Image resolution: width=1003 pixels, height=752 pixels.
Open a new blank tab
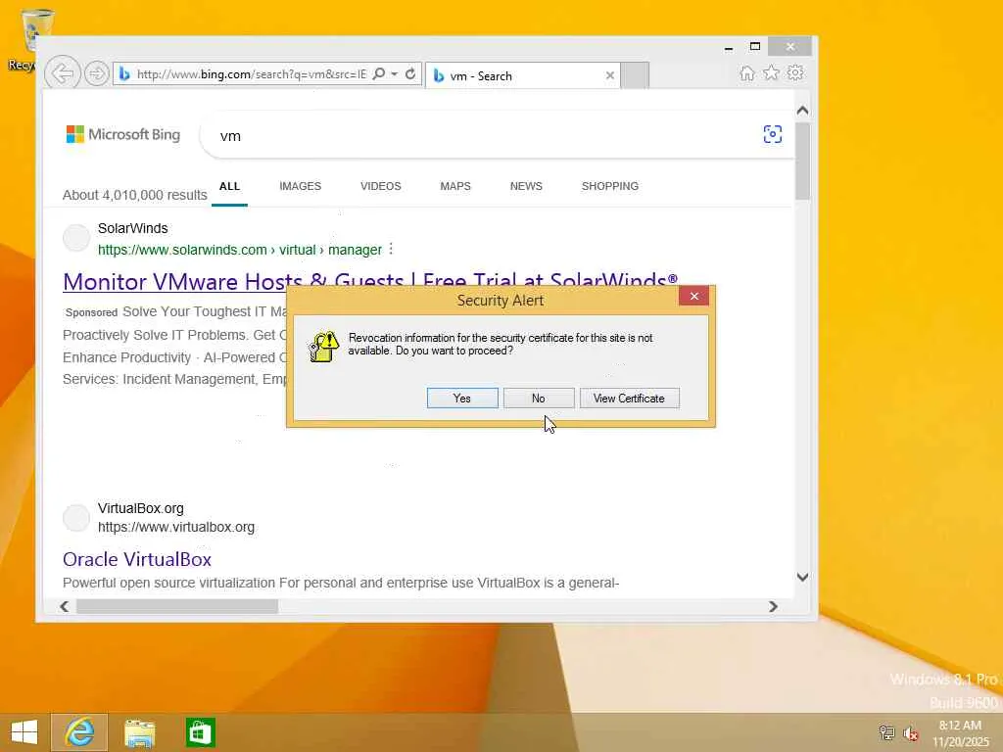pyautogui.click(x=635, y=75)
